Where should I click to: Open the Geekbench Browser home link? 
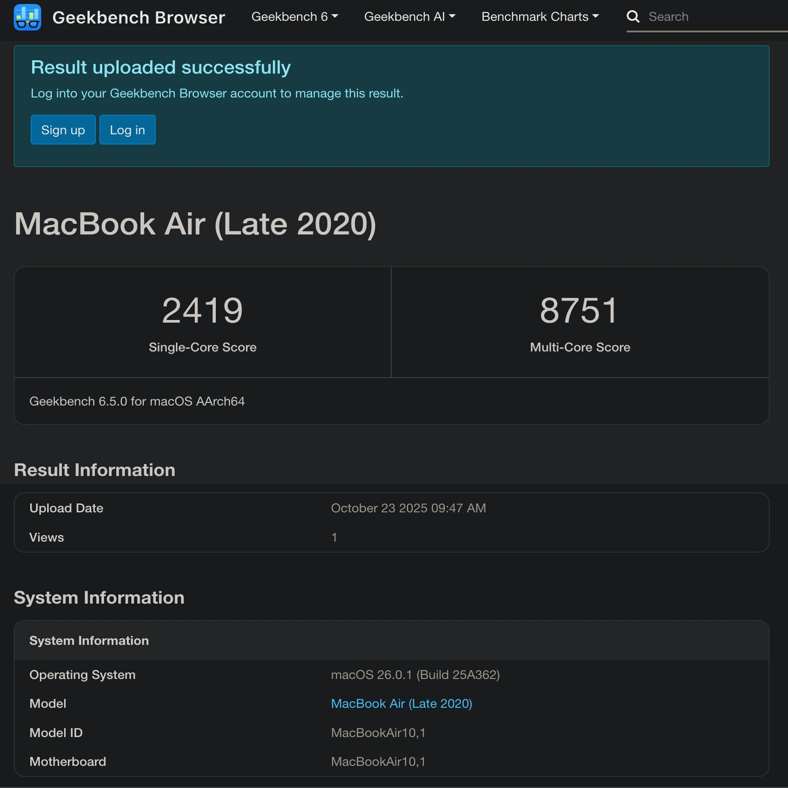pyautogui.click(x=139, y=17)
